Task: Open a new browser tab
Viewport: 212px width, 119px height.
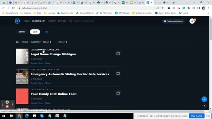Action: (x=174, y=3)
